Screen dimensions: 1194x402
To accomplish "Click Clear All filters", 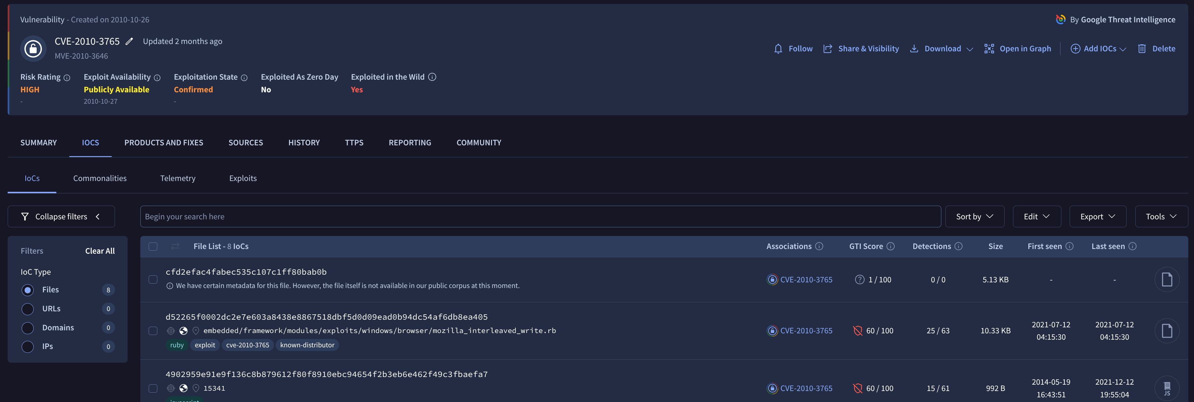I will (x=100, y=251).
